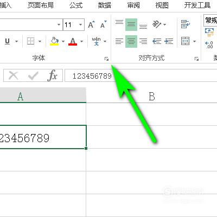Decrease font size with small A icon
217x217 pixels.
[x=103, y=24]
